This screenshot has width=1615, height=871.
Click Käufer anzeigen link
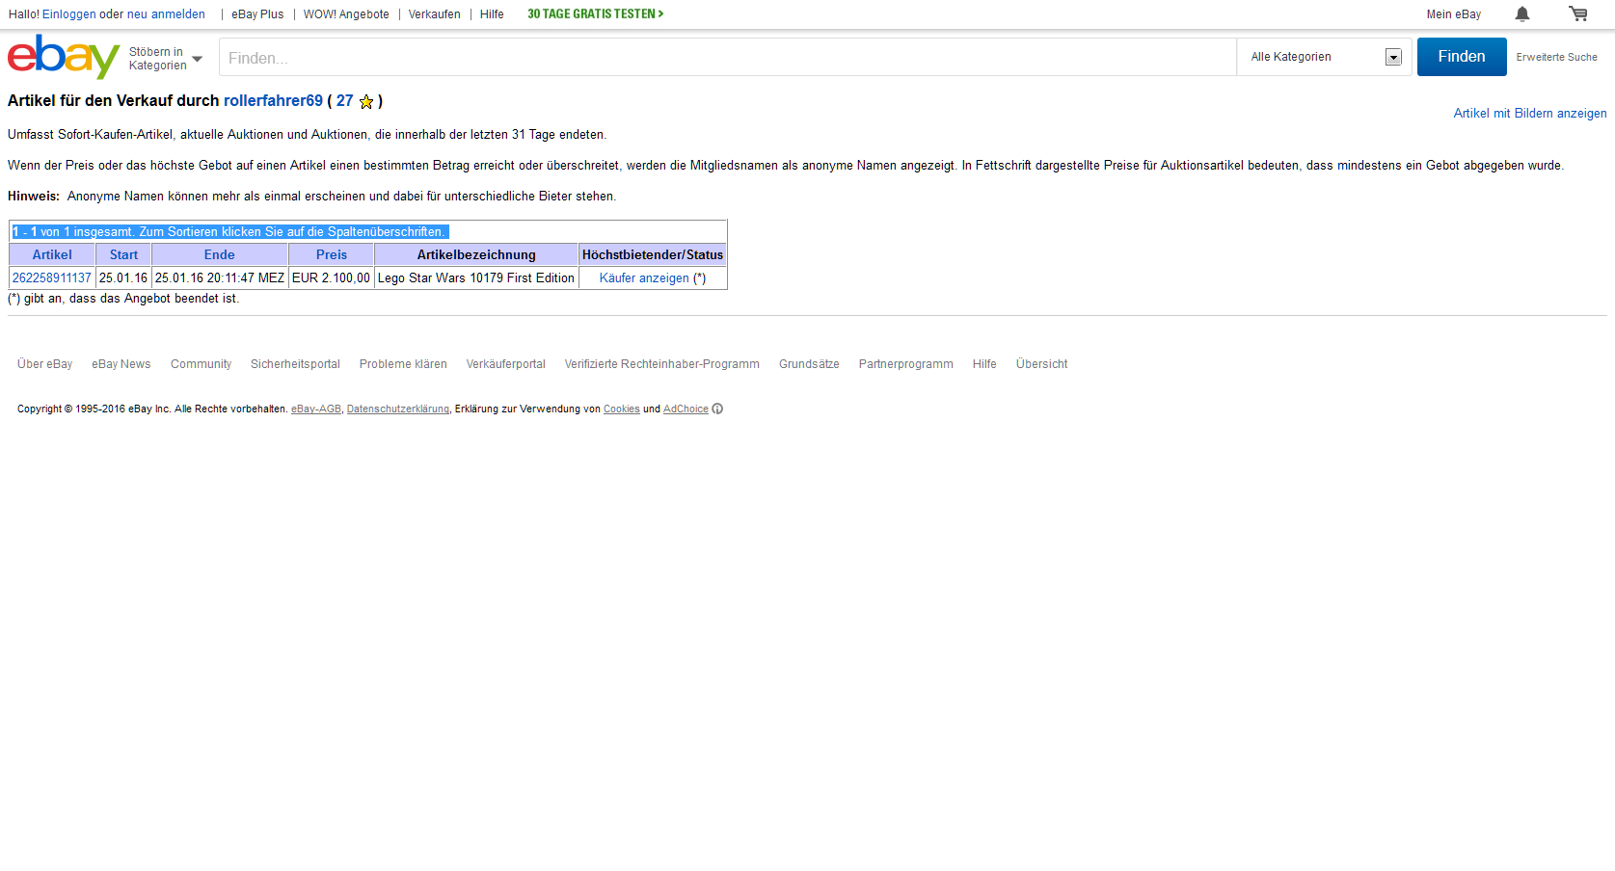tap(644, 277)
